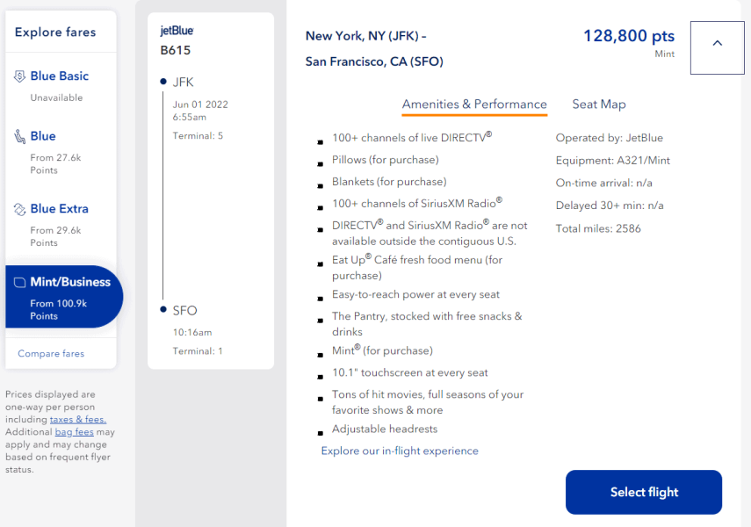This screenshot has height=527, width=751.
Task: Open the taxes & fees link
Action: [x=78, y=419]
